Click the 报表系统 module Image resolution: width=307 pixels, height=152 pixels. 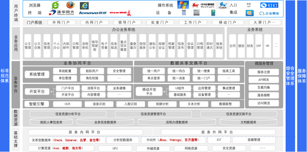point(219,46)
